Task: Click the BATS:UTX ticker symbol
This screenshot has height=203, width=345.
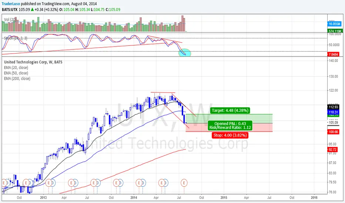Action: [10, 10]
